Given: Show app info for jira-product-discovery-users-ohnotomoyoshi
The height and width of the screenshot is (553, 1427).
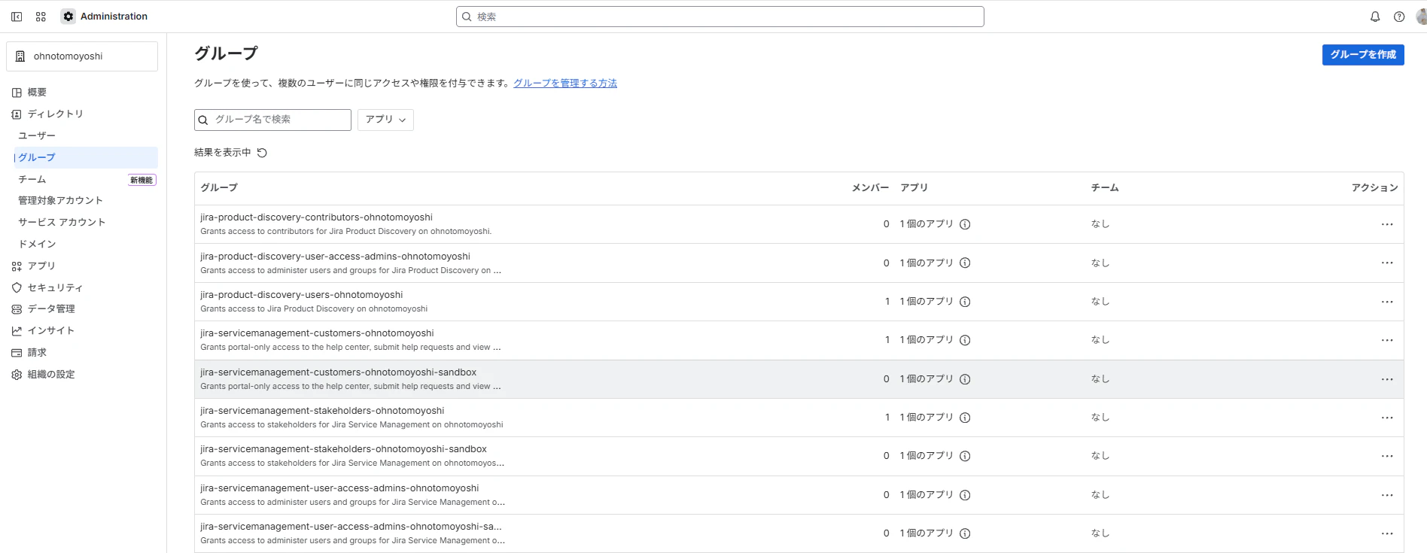Looking at the screenshot, I should pyautogui.click(x=965, y=302).
